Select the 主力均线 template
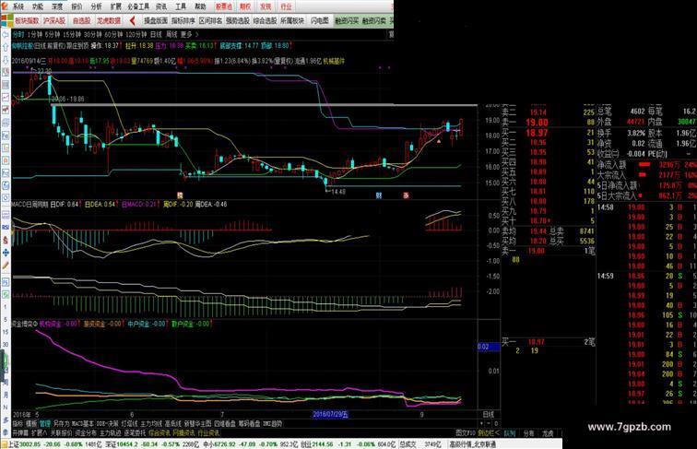697x449 pixels. pos(151,424)
